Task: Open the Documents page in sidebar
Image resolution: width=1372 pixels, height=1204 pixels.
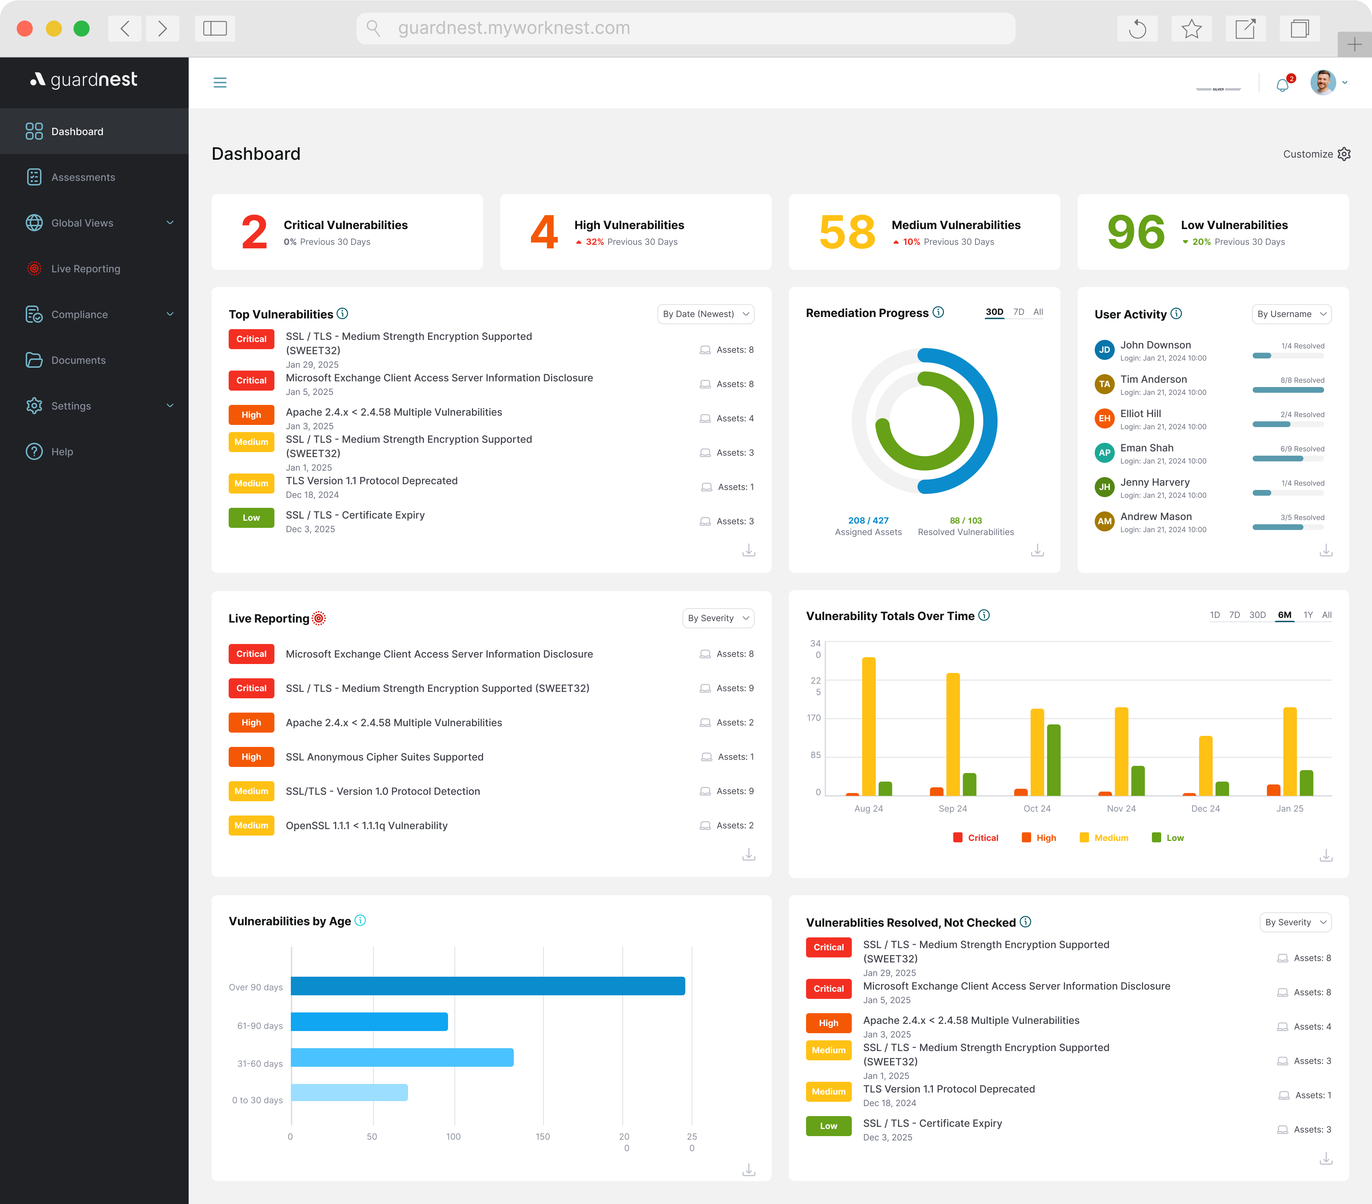Action: pos(79,360)
